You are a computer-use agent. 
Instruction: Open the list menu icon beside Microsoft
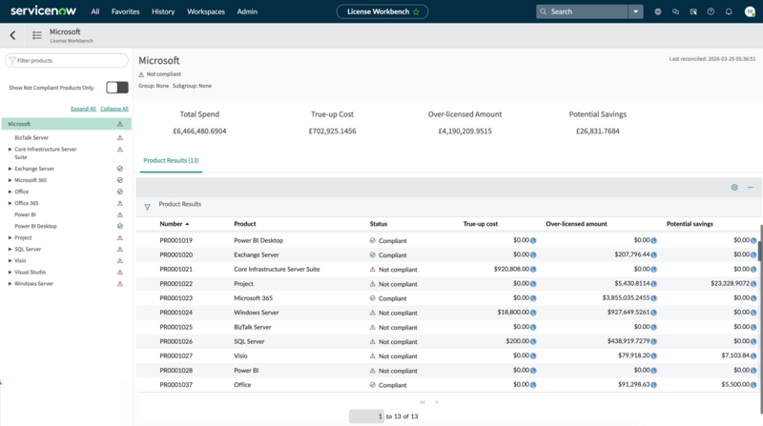37,35
